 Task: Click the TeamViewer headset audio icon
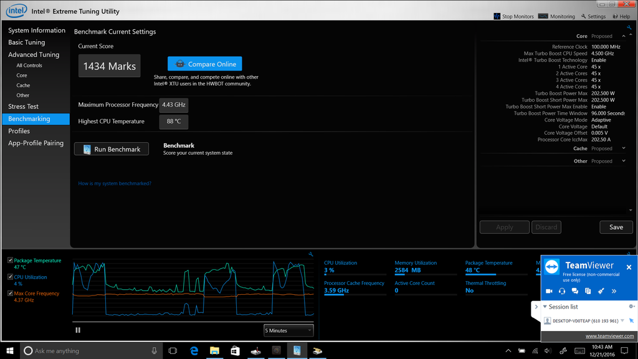click(x=562, y=291)
